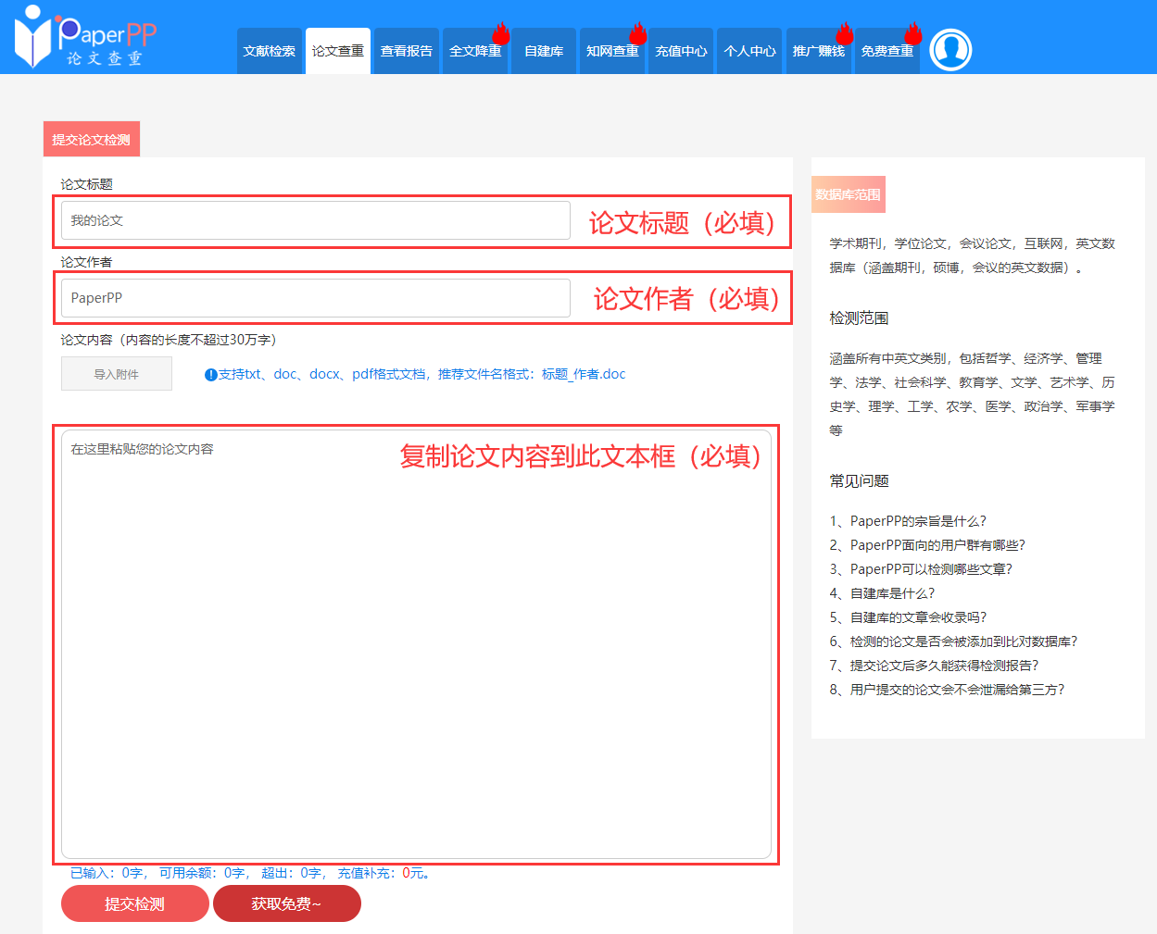Click the 常见问题 heading
Viewport: 1157px width, 934px height.
pyautogui.click(x=859, y=480)
